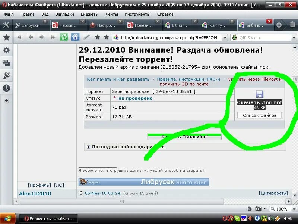Click the [Цитировать] link
This screenshot has width=298, height=224.
pyautogui.click(x=273, y=193)
